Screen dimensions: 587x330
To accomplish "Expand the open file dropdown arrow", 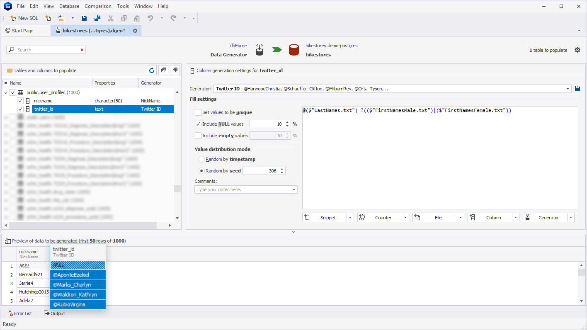I will click(x=73, y=18).
